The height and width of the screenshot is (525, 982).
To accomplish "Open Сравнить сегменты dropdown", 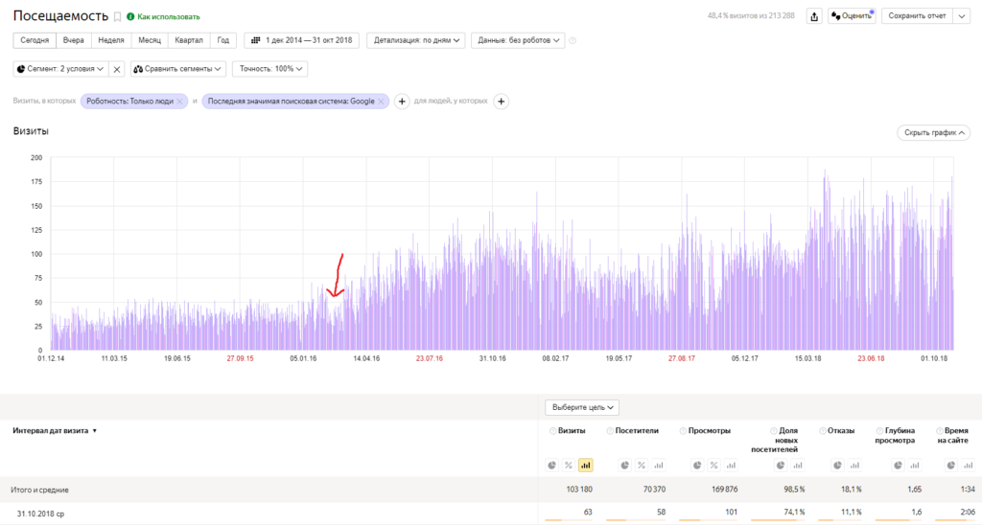I will [177, 70].
